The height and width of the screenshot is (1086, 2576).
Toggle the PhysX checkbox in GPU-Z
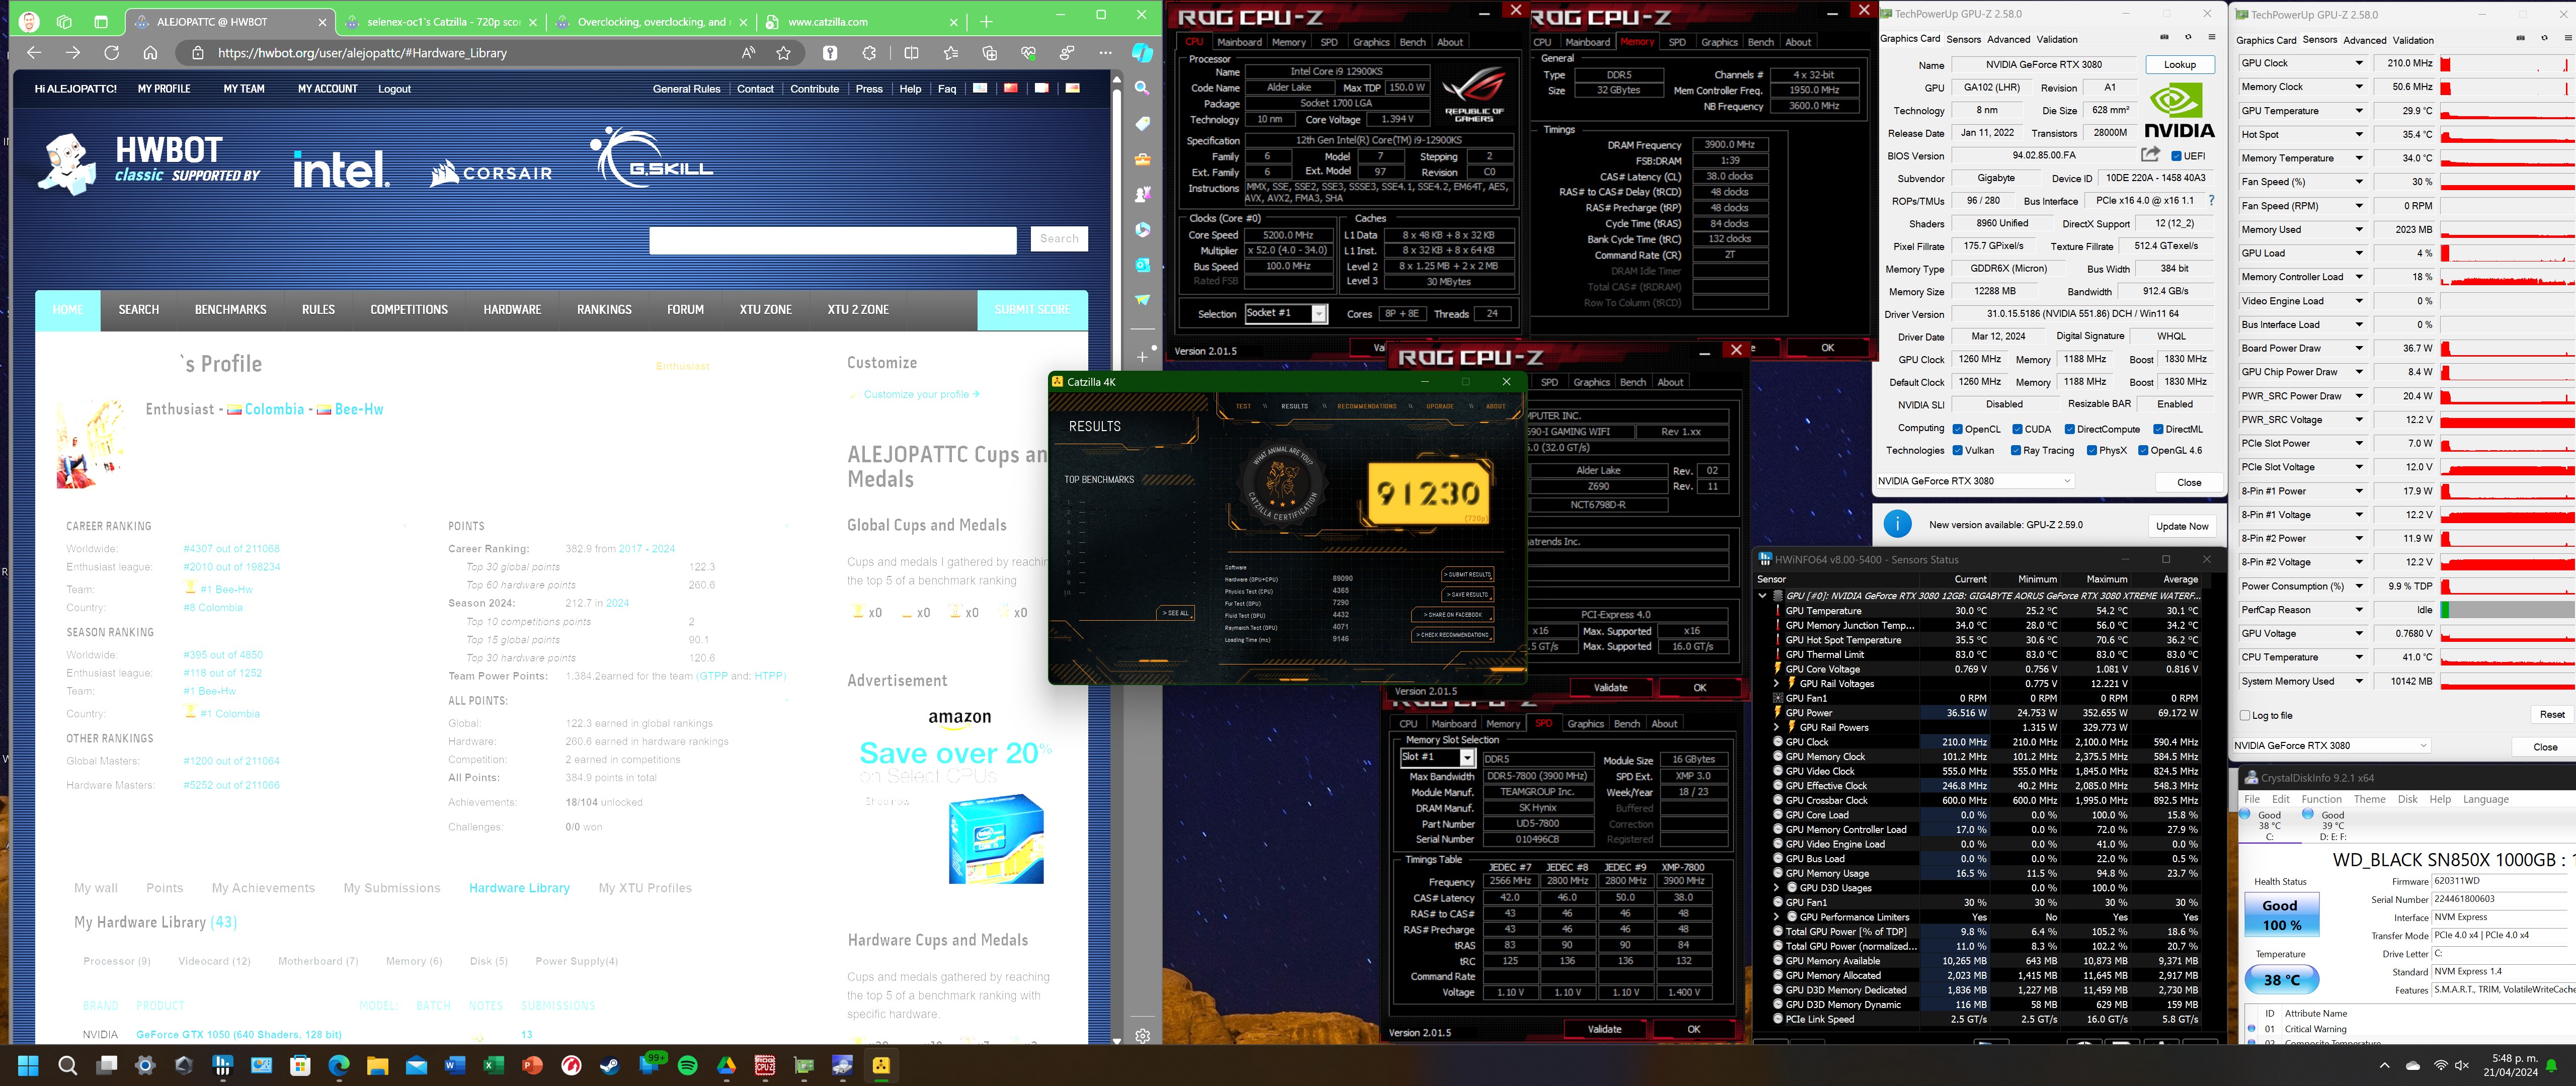point(2092,450)
